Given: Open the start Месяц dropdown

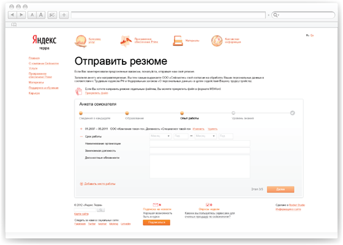Looking at the screenshot, I should [x=160, y=136].
